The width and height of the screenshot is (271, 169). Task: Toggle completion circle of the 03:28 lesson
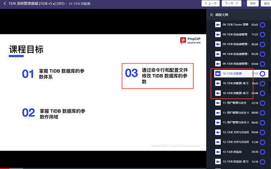pyautogui.click(x=262, y=54)
